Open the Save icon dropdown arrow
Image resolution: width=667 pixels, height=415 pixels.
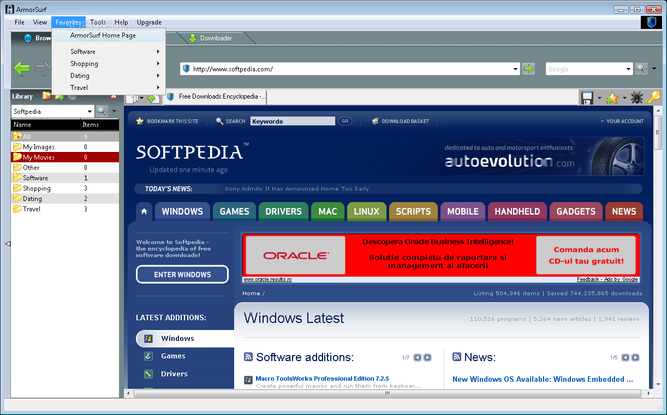click(599, 99)
